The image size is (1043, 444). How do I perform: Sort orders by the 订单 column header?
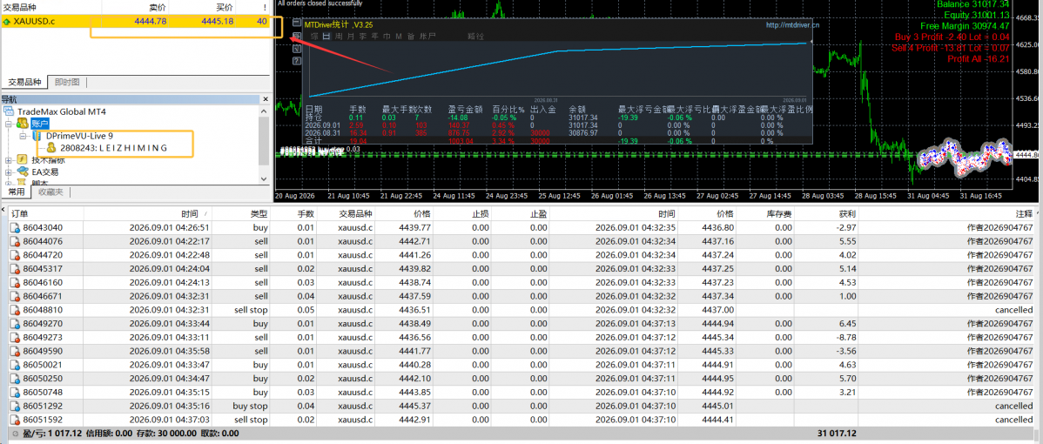click(44, 213)
